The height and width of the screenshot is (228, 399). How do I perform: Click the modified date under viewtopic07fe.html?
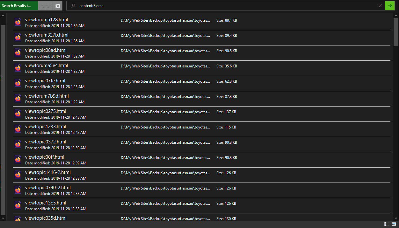[55, 87]
